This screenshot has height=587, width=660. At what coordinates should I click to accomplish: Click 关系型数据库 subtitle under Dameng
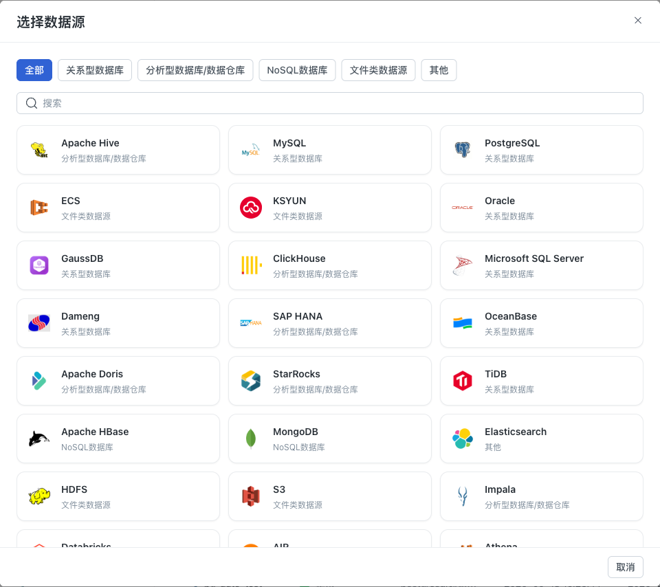86,331
